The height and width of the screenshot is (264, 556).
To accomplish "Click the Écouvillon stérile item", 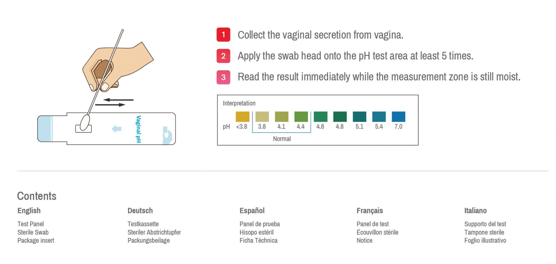I will tap(377, 232).
